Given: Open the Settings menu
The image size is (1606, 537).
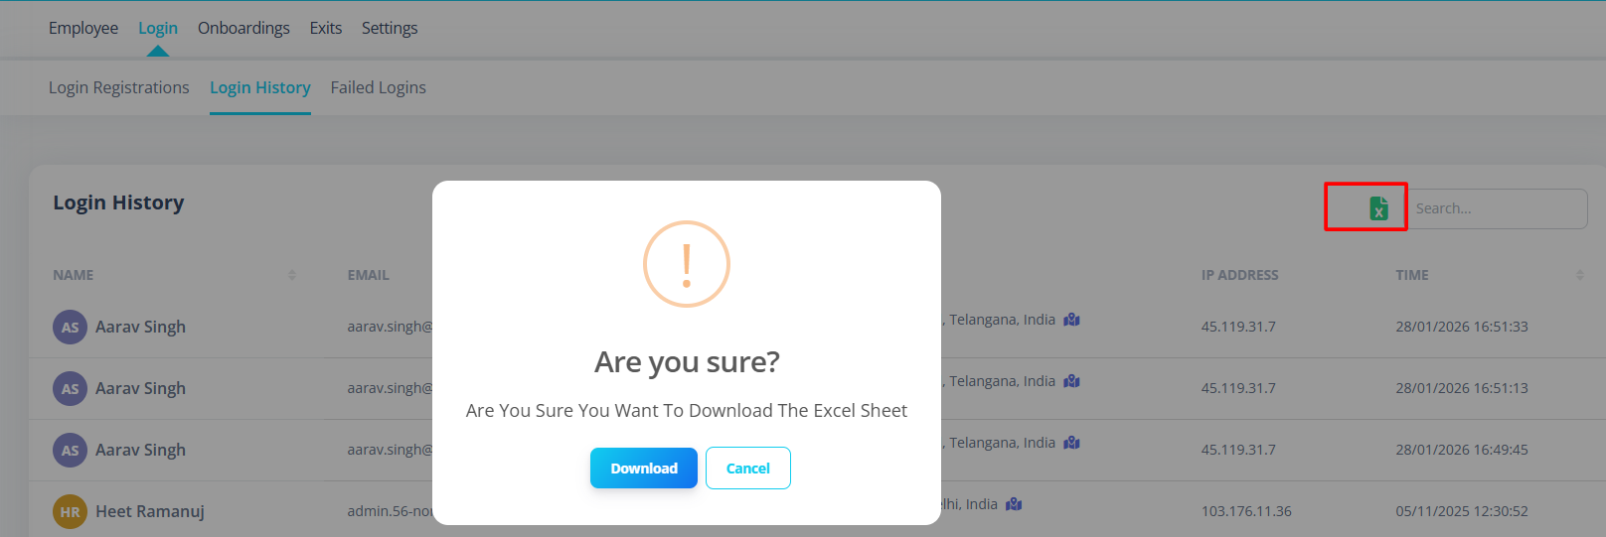Looking at the screenshot, I should coord(390,28).
